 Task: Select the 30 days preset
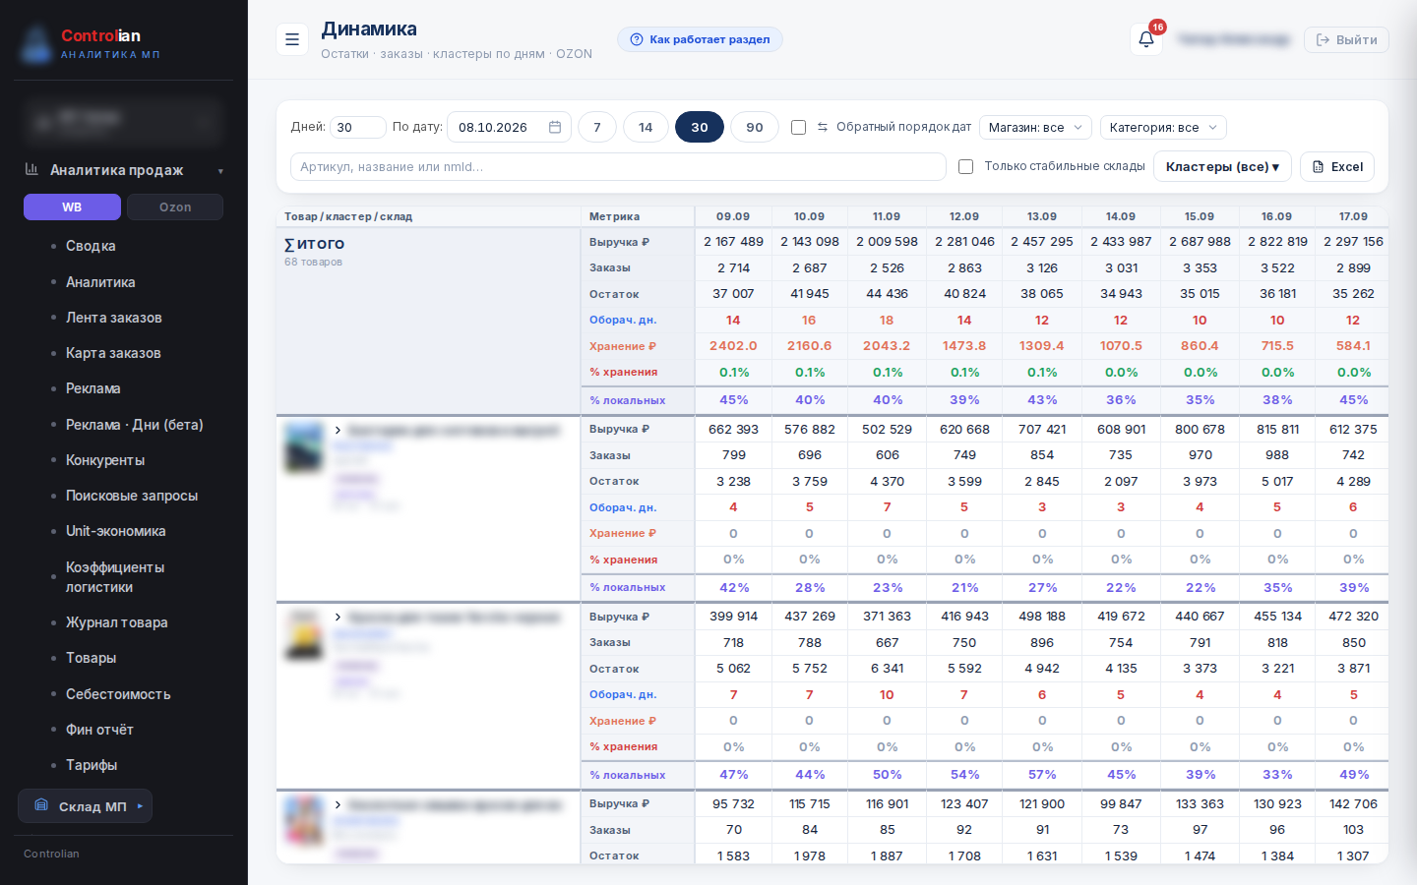(x=700, y=127)
